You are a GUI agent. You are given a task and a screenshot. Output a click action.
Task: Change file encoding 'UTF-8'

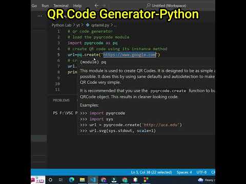click(201, 172)
